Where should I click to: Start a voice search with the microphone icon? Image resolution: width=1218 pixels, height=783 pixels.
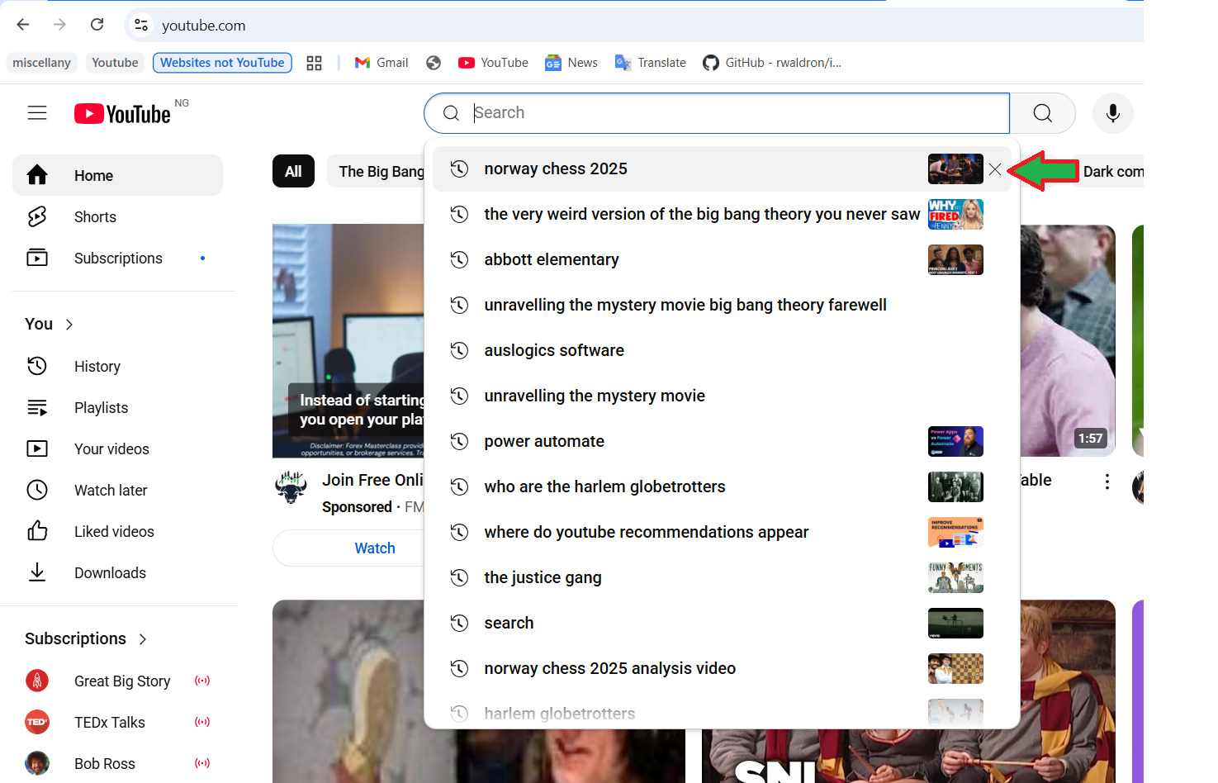tap(1112, 112)
